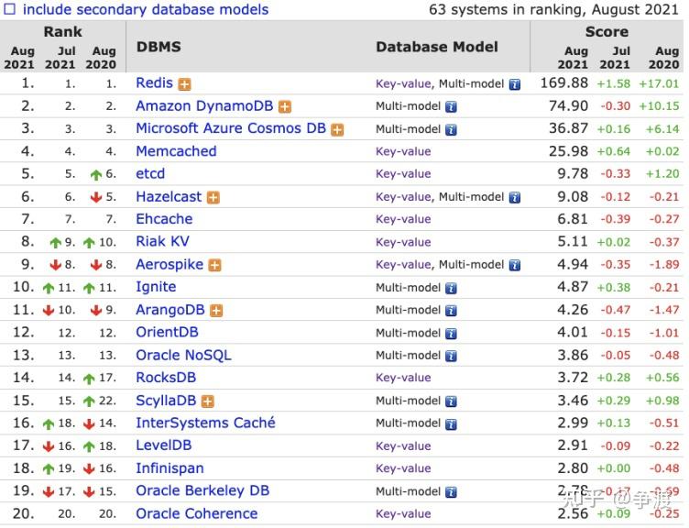
Task: Open the Ignite link
Action: [x=156, y=287]
